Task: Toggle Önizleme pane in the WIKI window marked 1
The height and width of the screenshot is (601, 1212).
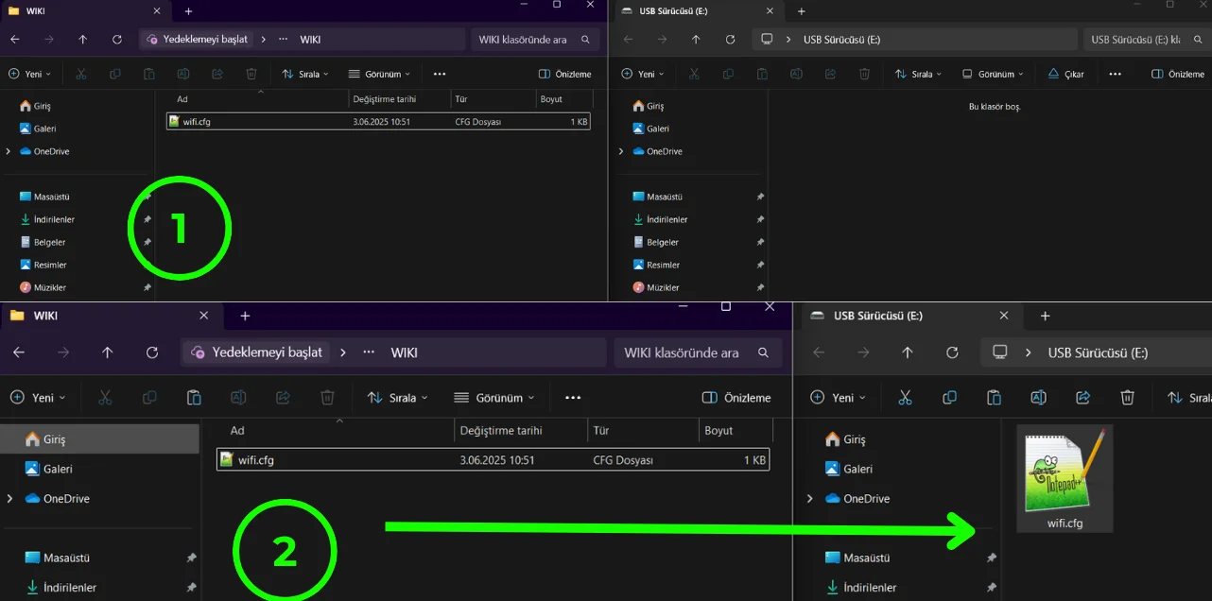Action: [565, 74]
